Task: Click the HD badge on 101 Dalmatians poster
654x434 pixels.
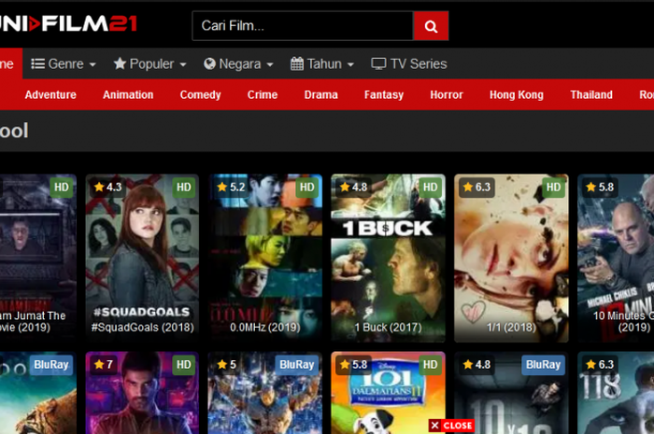Action: point(430,365)
